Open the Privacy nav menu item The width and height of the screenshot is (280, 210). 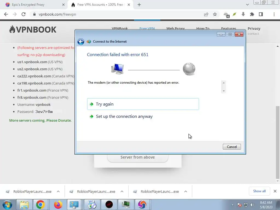254,28
